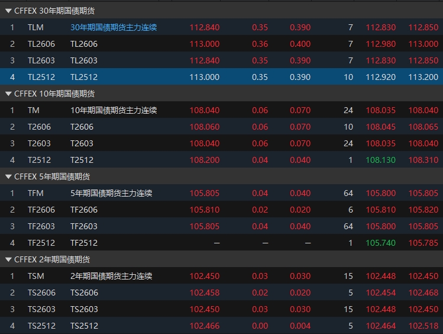Click the TL2603 name in third column
The image size is (443, 334).
[84, 60]
